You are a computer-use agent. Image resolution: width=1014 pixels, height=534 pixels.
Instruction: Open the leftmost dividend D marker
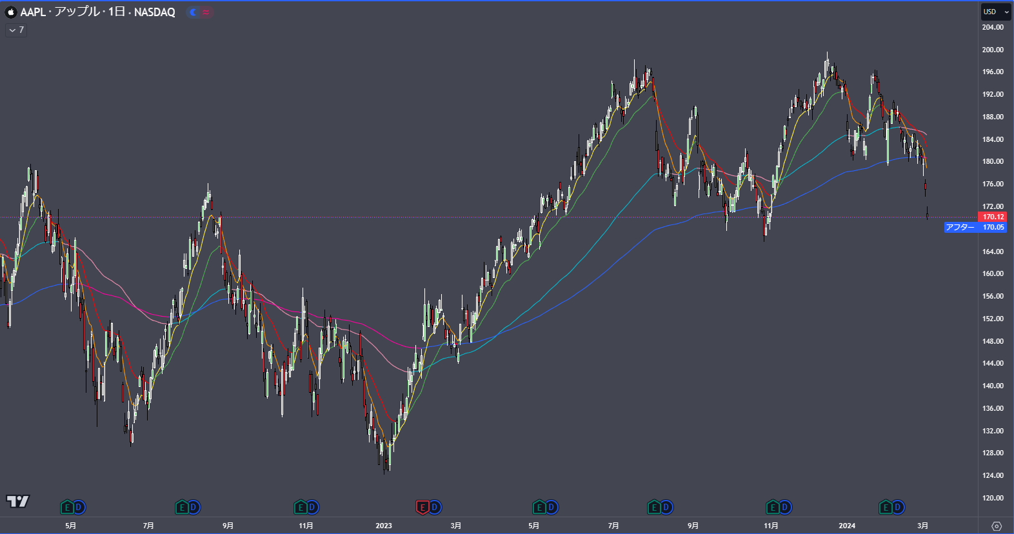pyautogui.click(x=79, y=508)
